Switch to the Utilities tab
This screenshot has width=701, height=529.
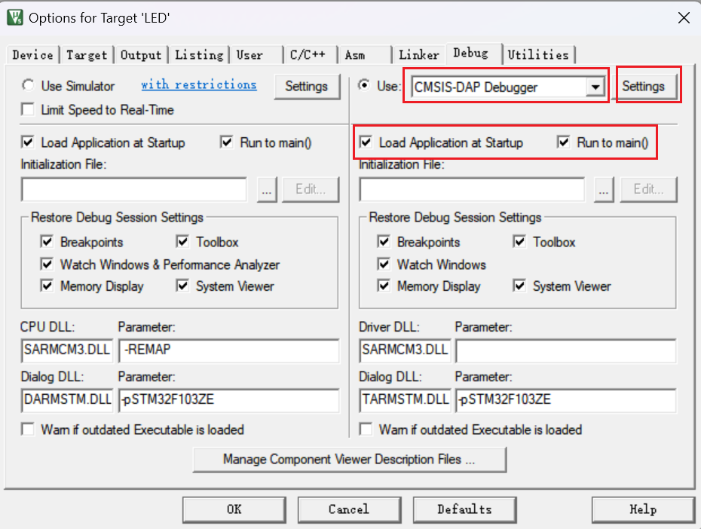pos(538,55)
